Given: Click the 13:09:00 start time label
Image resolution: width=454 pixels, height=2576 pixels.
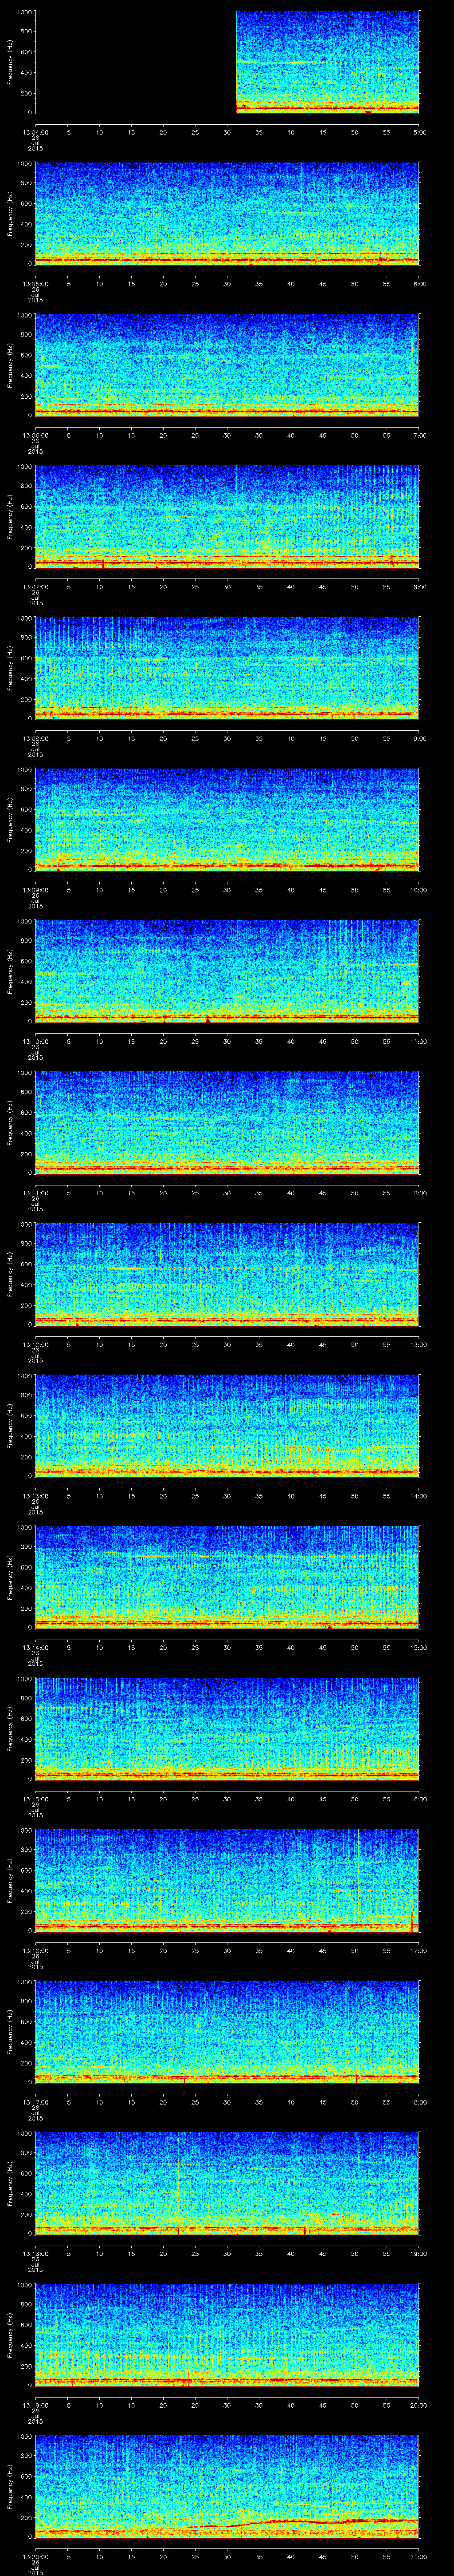Looking at the screenshot, I should (35, 890).
